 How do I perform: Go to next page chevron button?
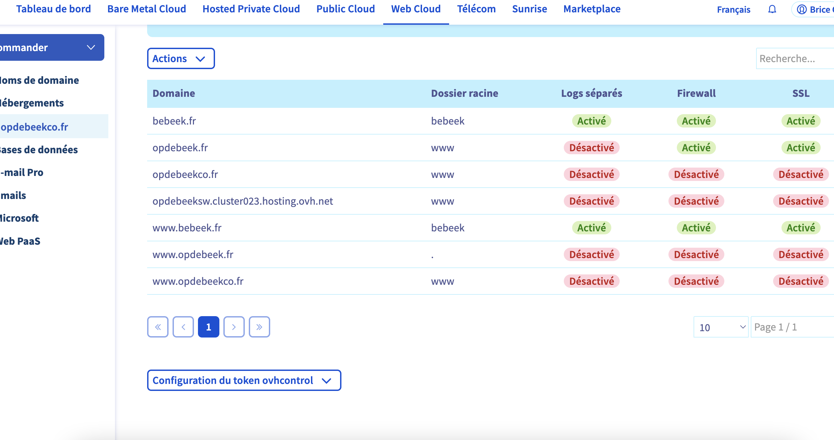234,327
